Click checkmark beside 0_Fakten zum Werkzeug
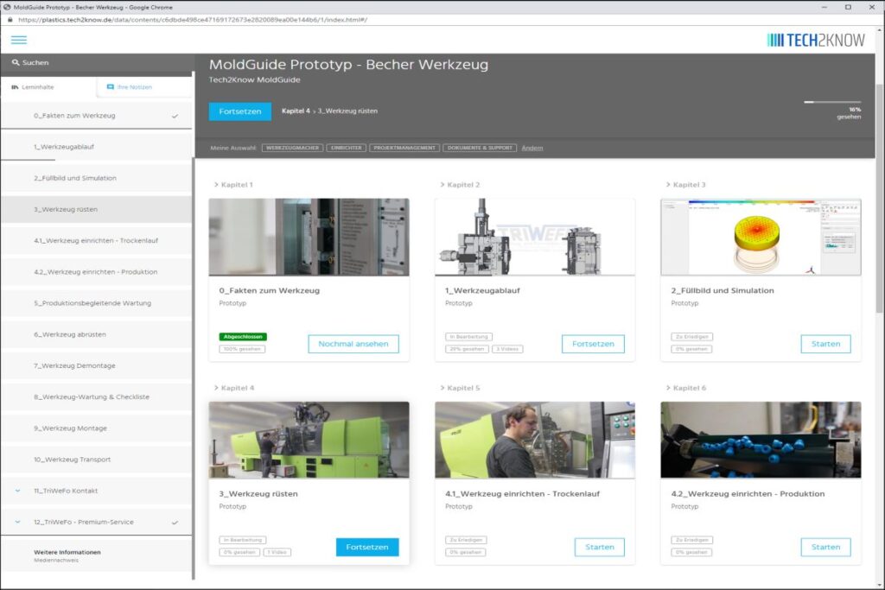 point(175,117)
